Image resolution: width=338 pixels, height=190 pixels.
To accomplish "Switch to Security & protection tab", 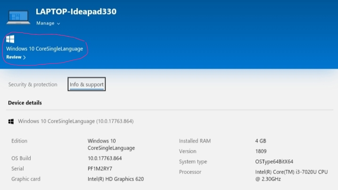I will 33,85.
